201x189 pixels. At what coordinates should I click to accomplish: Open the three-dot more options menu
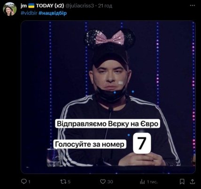[x=193, y=6]
